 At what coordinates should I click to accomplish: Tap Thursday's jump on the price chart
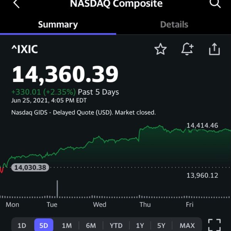139,135
